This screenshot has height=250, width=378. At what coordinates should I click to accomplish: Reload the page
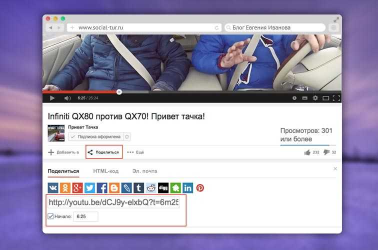[x=216, y=27]
